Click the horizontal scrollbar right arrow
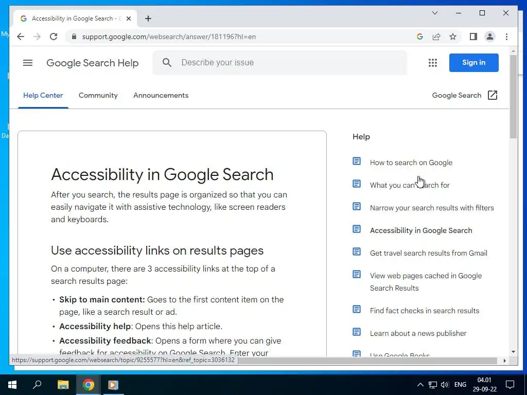This screenshot has width=527, height=395. coord(504,361)
